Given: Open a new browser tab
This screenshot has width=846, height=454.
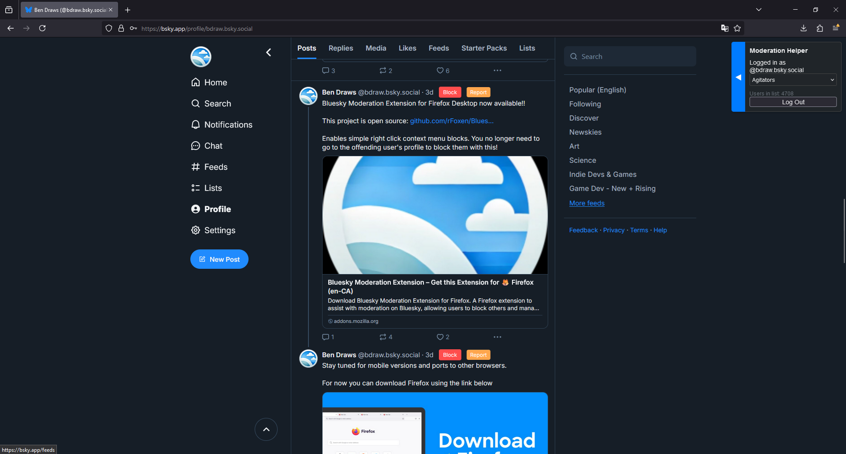Looking at the screenshot, I should (128, 10).
